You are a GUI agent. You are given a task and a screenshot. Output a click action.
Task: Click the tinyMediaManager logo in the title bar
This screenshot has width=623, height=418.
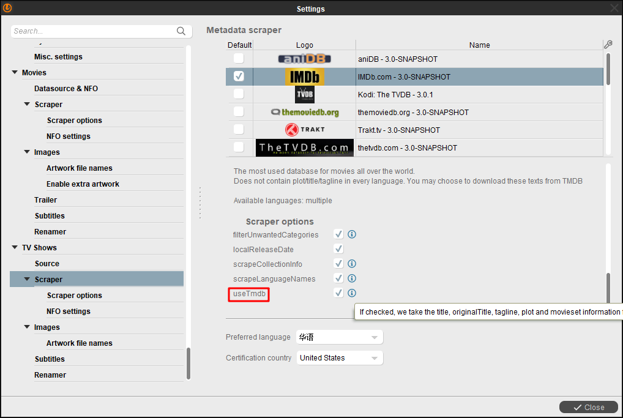[7, 7]
